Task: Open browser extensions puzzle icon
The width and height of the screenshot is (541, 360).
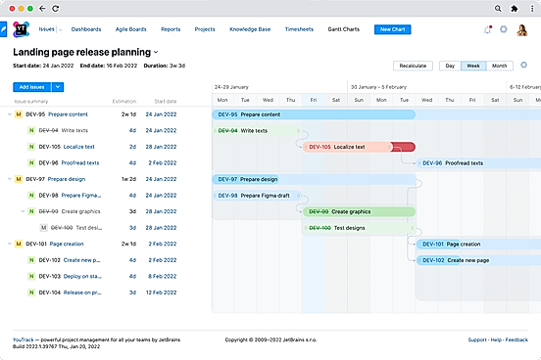Action: click(515, 8)
